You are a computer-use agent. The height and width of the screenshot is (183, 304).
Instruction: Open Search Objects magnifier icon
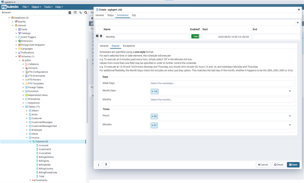click(86, 12)
